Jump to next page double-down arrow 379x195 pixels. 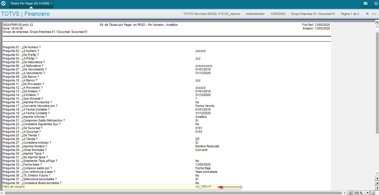tap(377, 187)
